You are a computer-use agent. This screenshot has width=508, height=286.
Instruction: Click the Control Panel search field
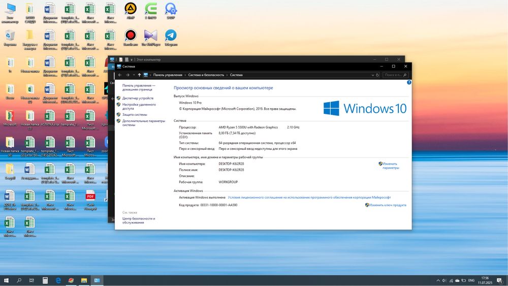[x=395, y=75]
